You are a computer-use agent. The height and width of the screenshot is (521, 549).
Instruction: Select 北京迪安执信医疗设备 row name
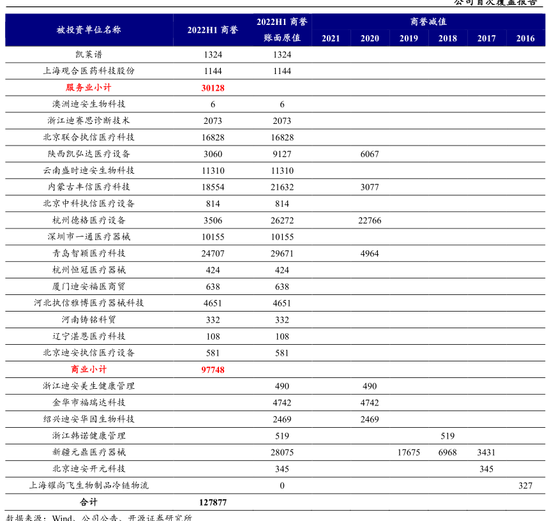coord(89,352)
